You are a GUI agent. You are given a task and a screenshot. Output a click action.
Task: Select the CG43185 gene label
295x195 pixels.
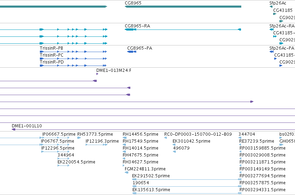click(x=283, y=10)
